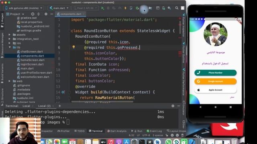Open the account avatar icon in toolbar
The height and width of the screenshot is (144, 257).
click(182, 8)
